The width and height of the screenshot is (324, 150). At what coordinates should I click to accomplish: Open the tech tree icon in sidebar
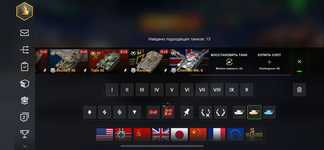point(24,50)
